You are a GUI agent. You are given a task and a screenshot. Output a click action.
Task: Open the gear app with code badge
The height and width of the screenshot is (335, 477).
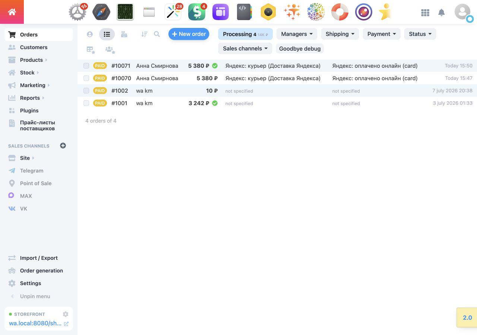(x=78, y=12)
